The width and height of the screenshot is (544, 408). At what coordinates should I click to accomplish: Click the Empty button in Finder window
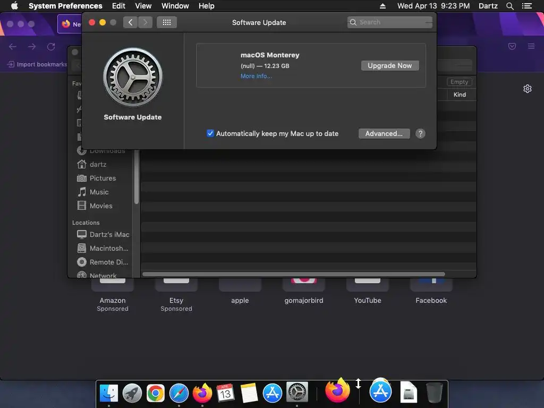pos(459,82)
